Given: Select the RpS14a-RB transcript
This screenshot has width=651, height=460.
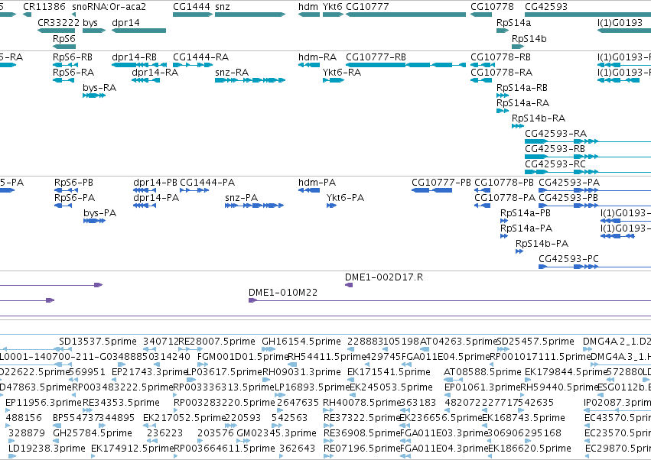Looking at the screenshot, I should point(503,96).
